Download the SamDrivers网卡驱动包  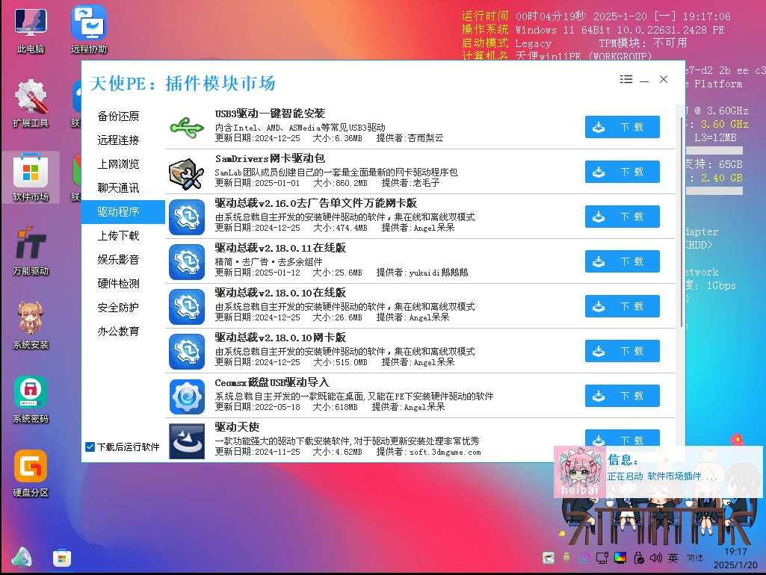pyautogui.click(x=623, y=172)
